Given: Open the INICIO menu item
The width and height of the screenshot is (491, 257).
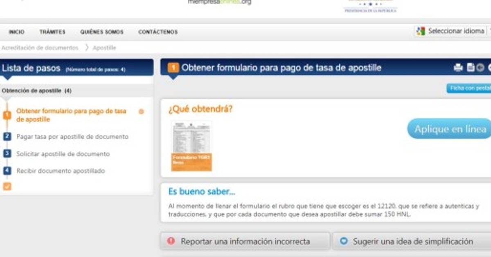Looking at the screenshot, I should coord(16,32).
